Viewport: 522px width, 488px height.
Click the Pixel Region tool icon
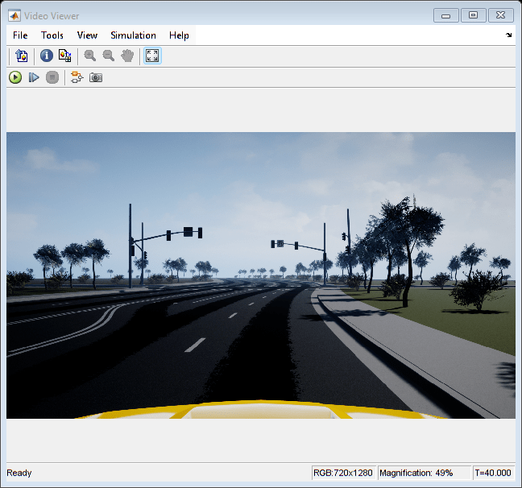click(65, 56)
